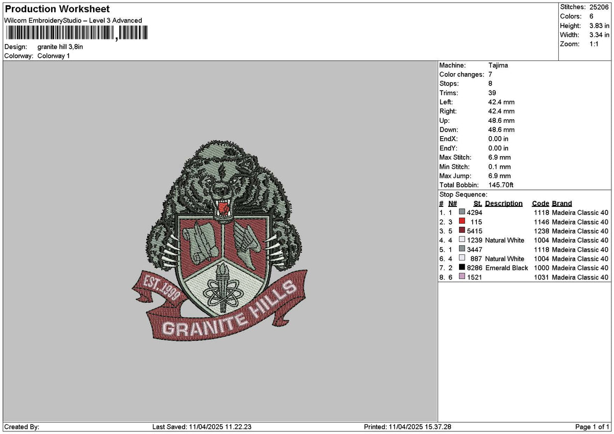Click the Granite Hills bear embroidery preview

pyautogui.click(x=220, y=240)
